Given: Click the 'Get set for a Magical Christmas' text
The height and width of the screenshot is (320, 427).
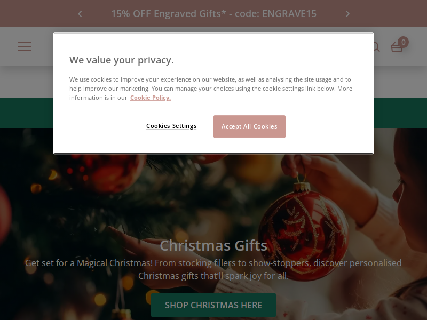Looking at the screenshot, I should 213,269.
